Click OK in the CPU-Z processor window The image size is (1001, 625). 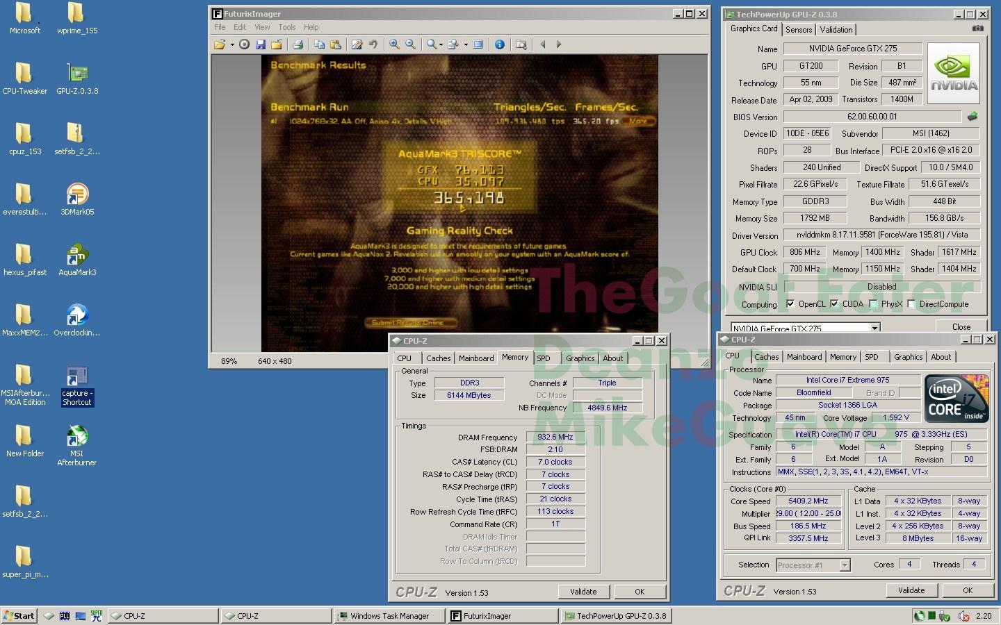pos(968,590)
